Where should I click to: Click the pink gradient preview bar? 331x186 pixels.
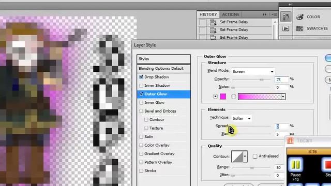coord(260,97)
